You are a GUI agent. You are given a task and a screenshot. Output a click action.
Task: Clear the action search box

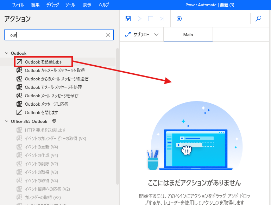tap(108, 35)
